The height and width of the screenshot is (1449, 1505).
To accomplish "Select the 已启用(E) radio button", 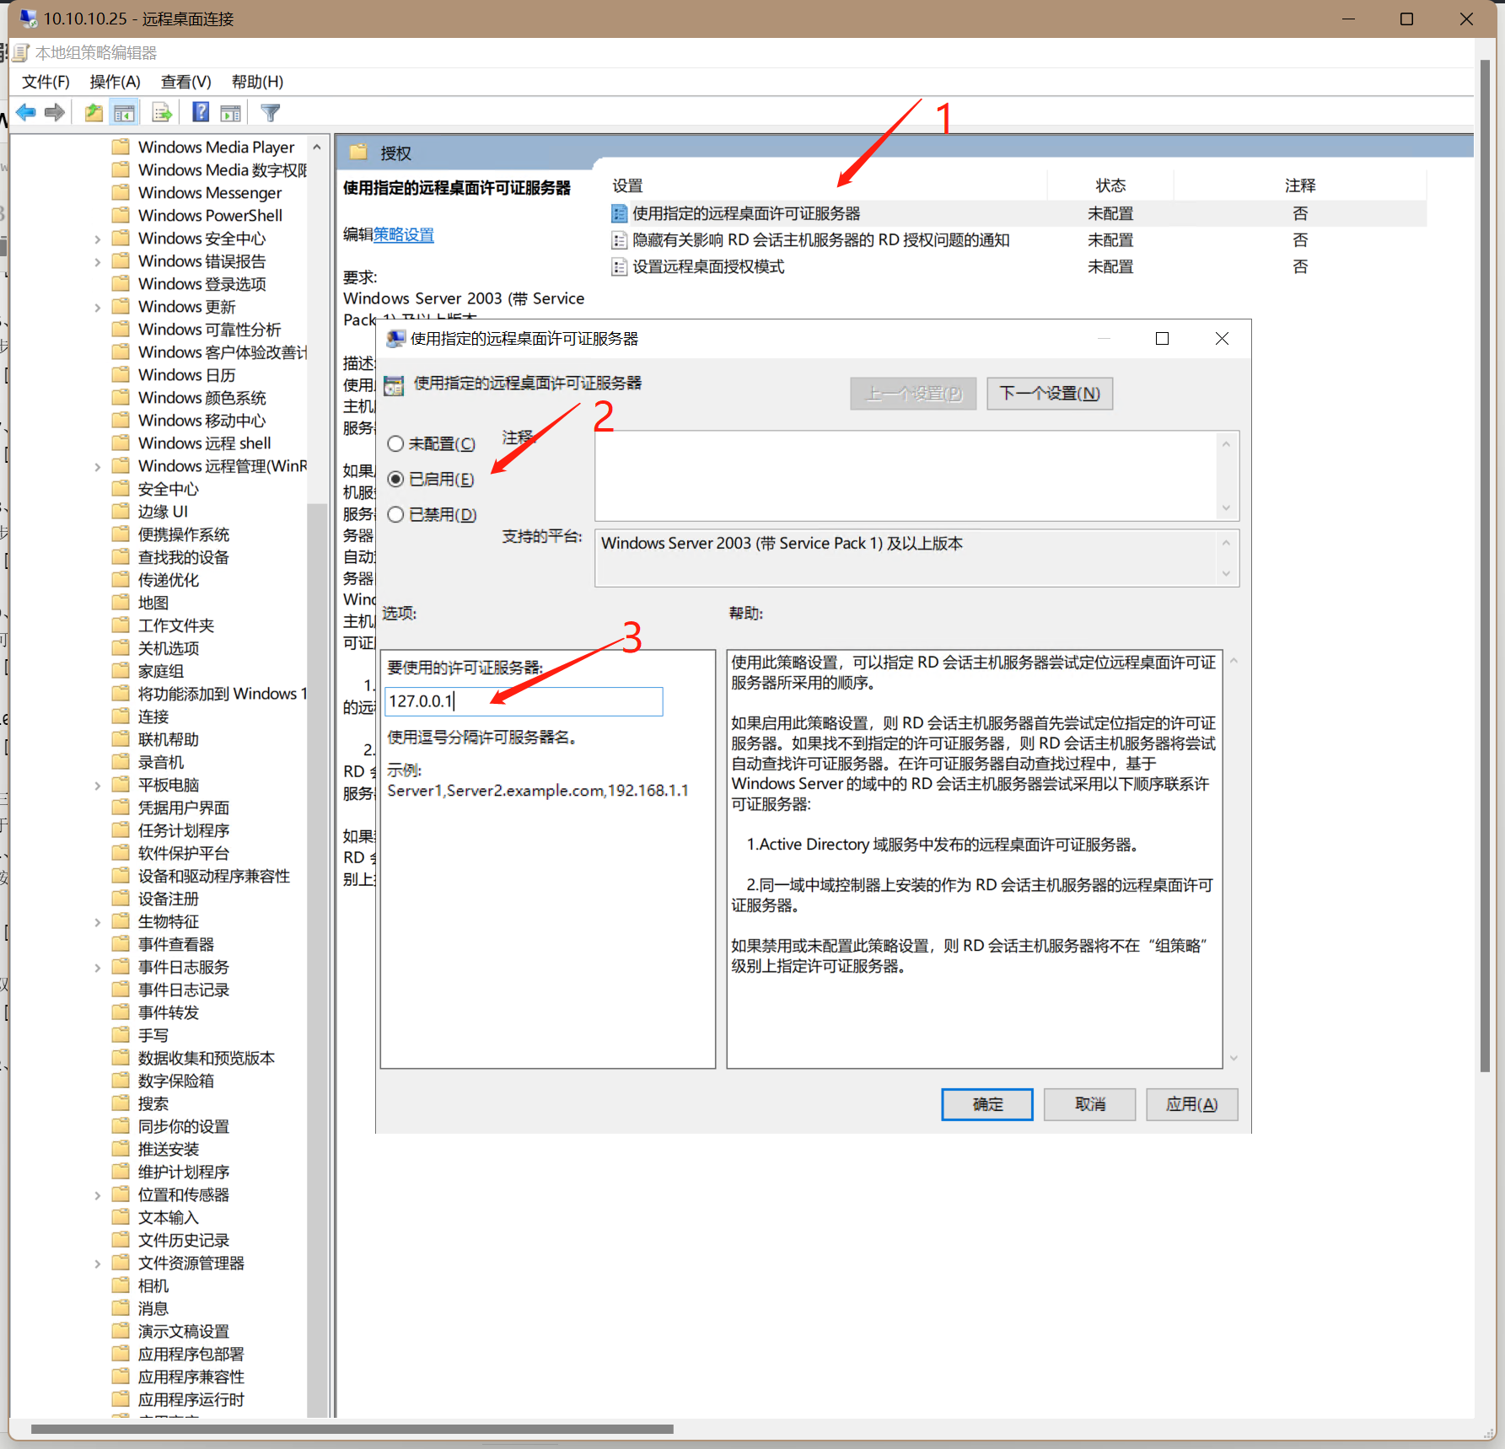I will coord(395,479).
